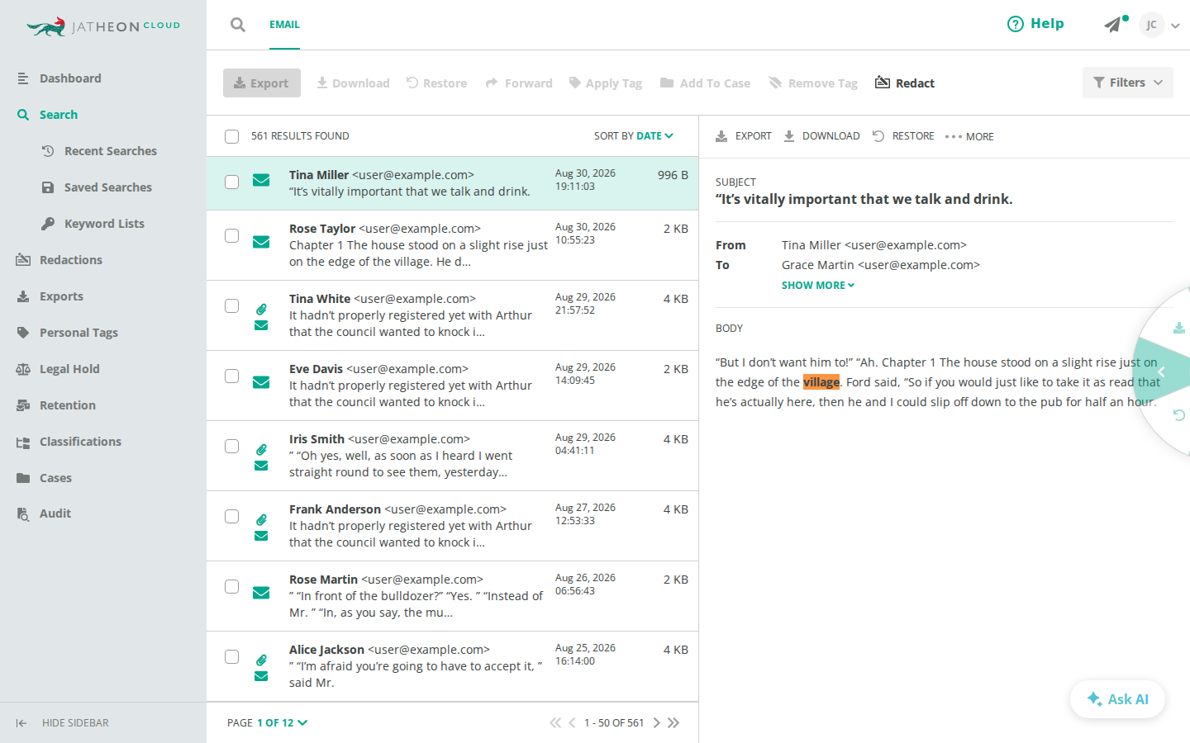Expand Show More header details
Viewport: 1190px width, 743px height.
click(x=818, y=285)
